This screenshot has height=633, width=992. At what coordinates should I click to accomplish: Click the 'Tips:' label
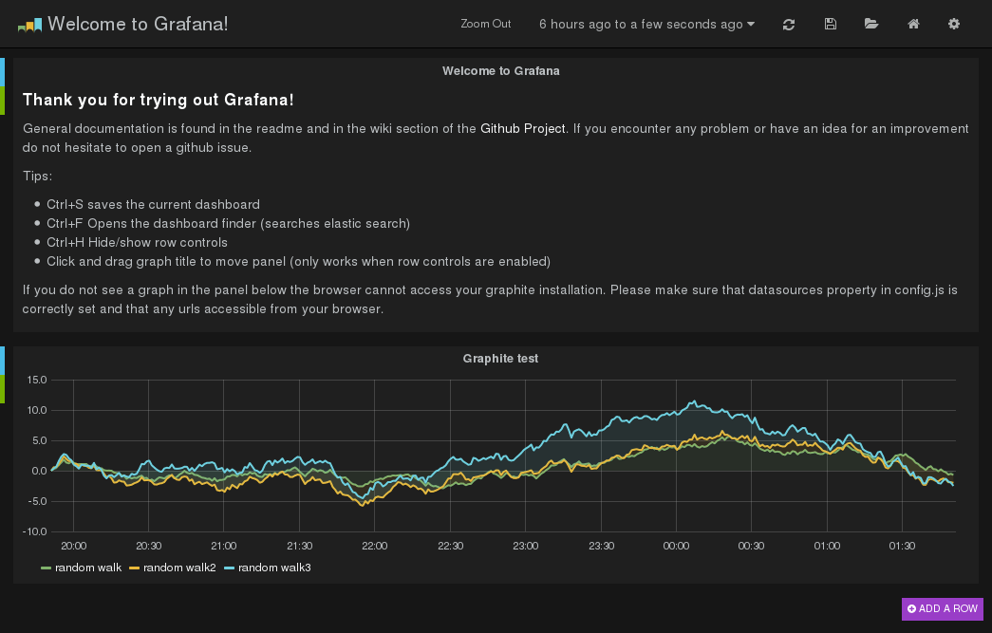pyautogui.click(x=37, y=176)
